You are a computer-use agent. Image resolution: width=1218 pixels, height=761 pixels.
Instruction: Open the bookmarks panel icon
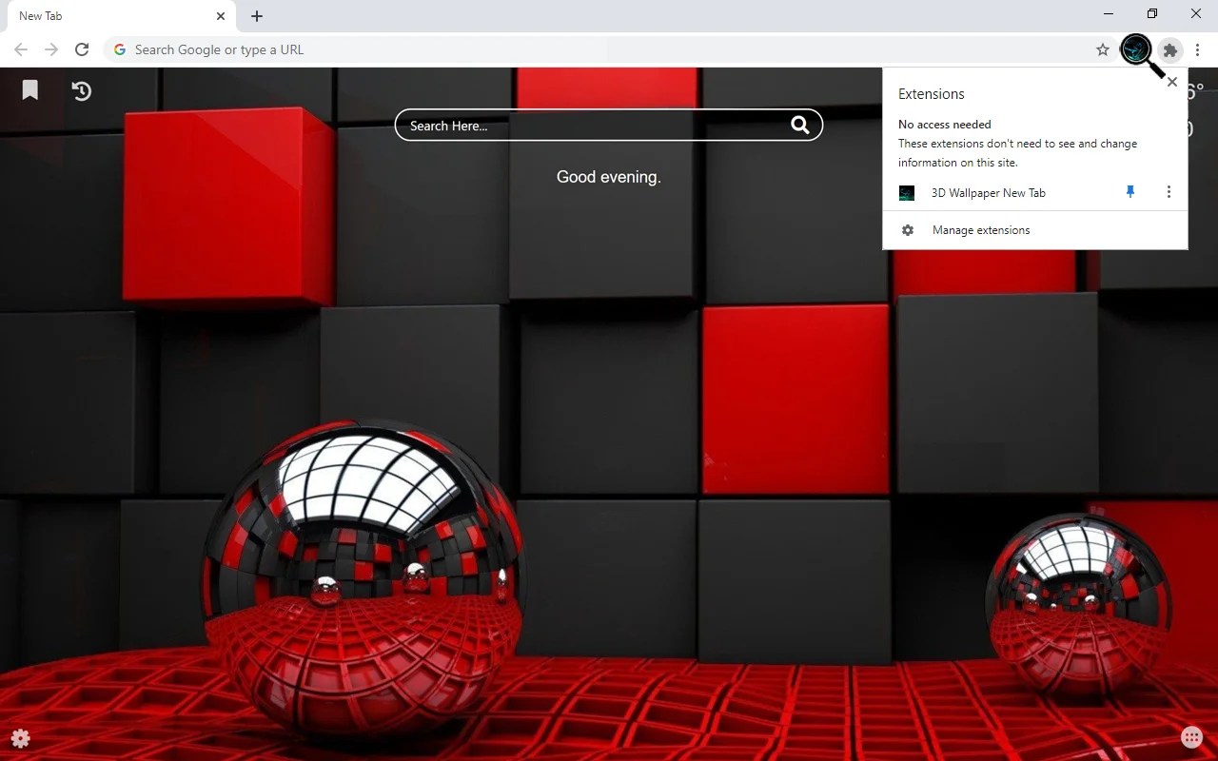[29, 90]
